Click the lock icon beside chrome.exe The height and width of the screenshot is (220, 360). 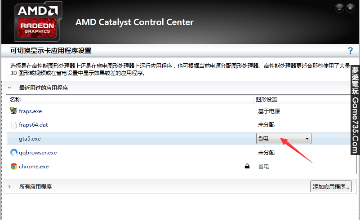(x=247, y=167)
